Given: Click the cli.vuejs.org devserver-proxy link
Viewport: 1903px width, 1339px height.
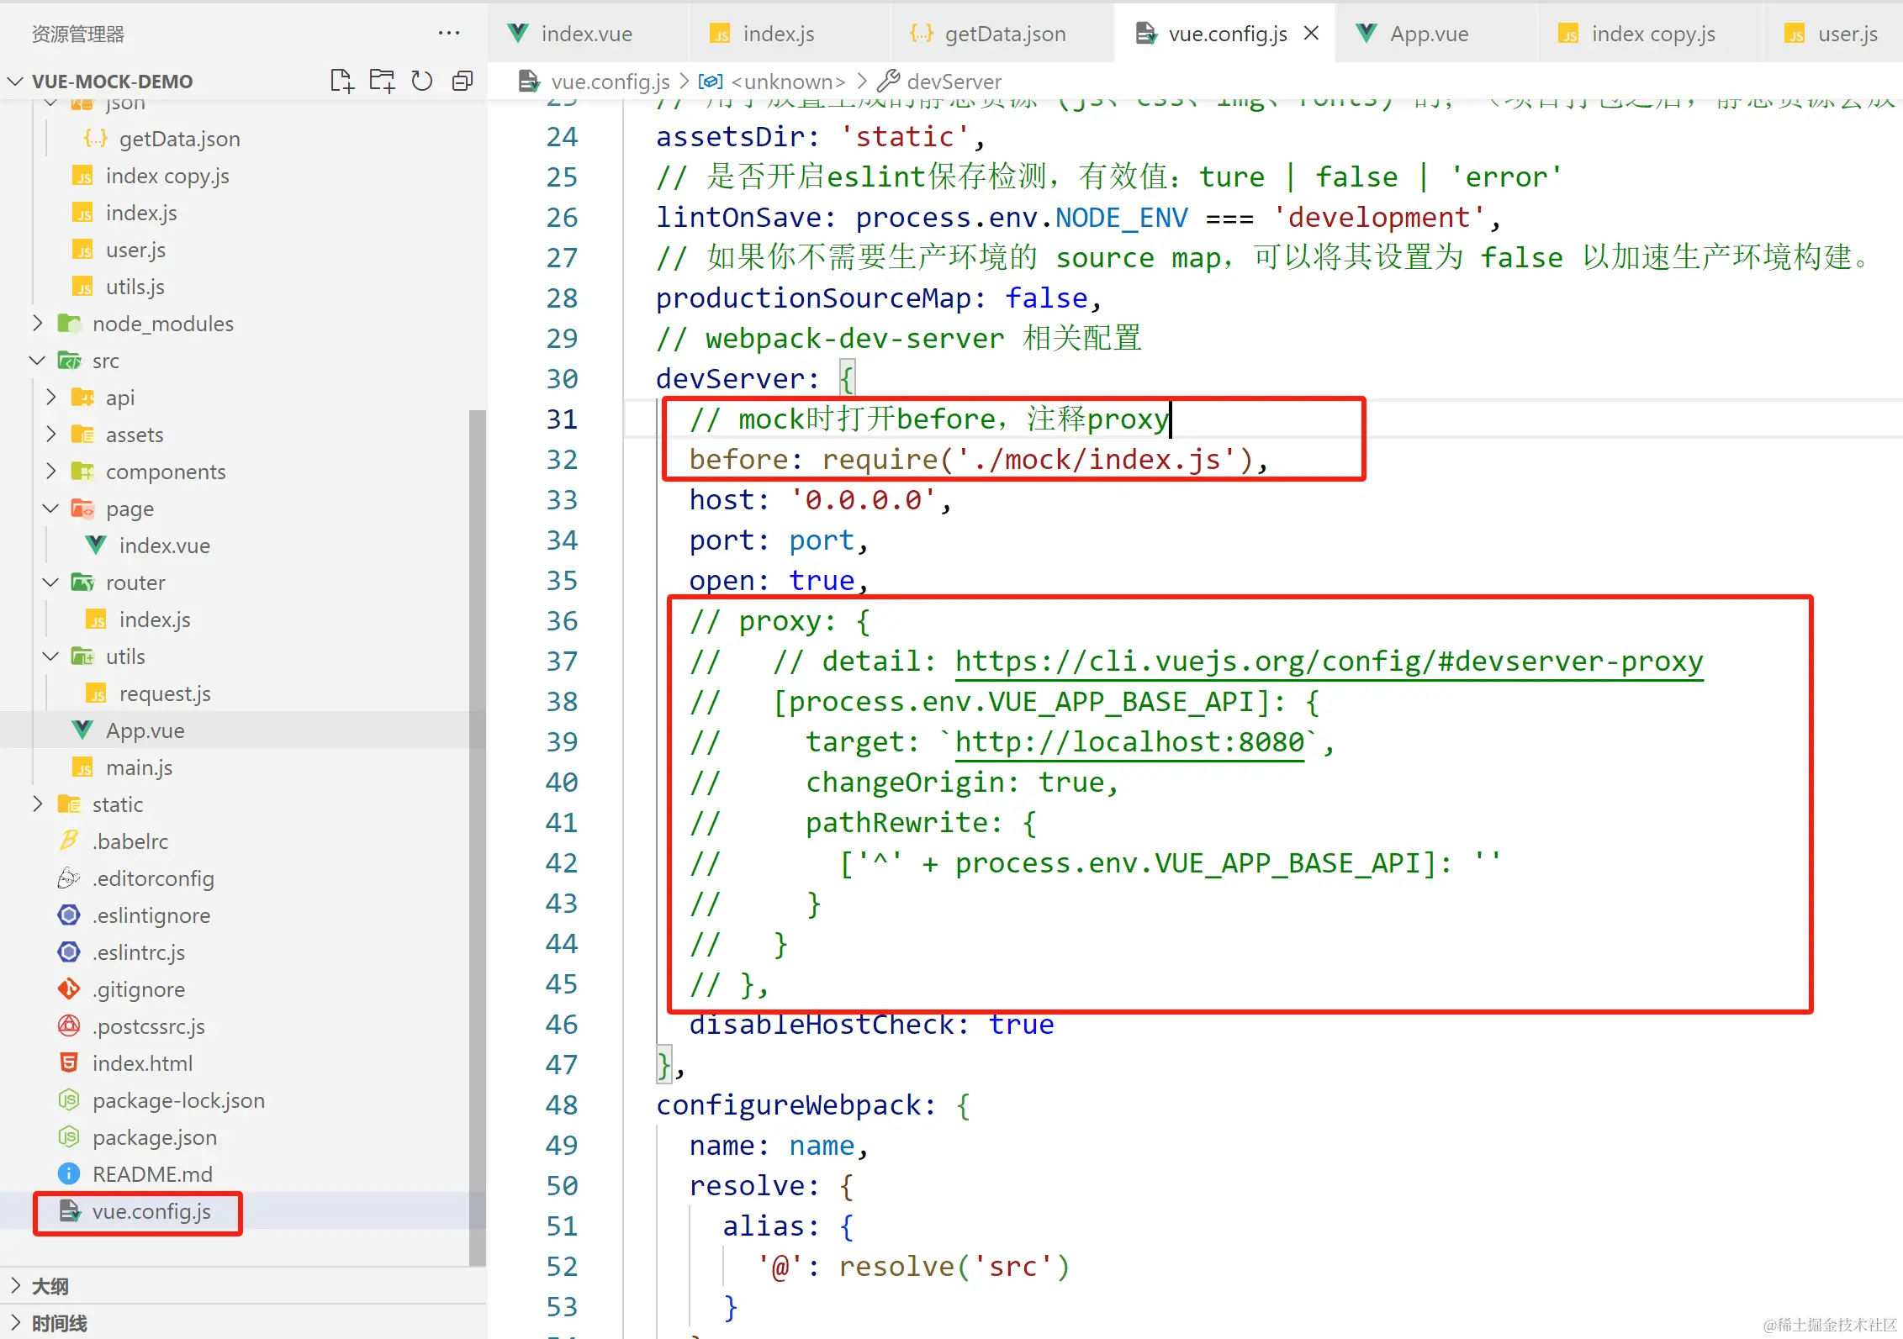Looking at the screenshot, I should coord(1329,662).
